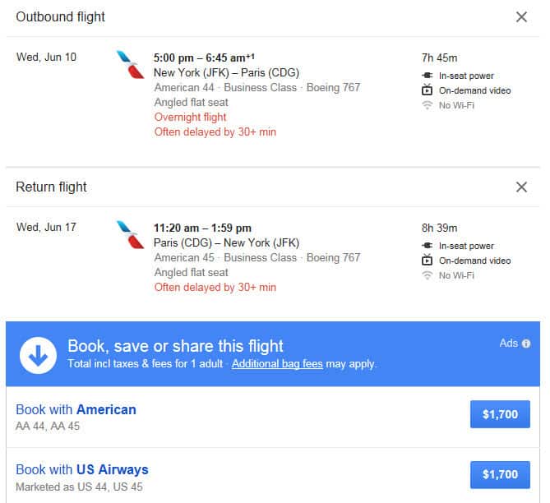Click the On-demand video icon for outbound flight
Viewport: 550px width, 503px height.
427,90
